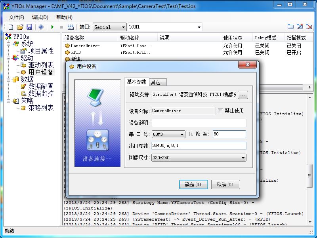Click the gray Stop square icon

tap(61, 27)
